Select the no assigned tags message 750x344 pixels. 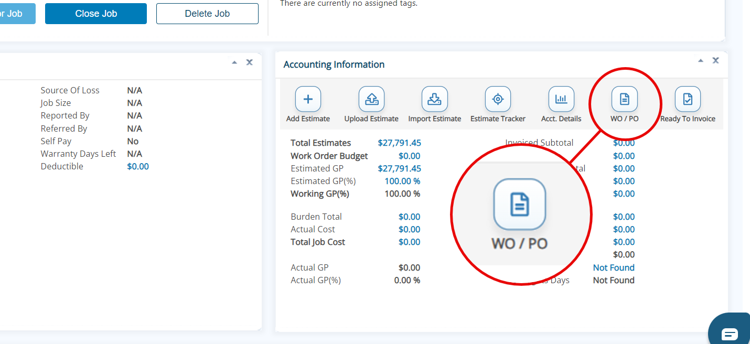pyautogui.click(x=349, y=4)
